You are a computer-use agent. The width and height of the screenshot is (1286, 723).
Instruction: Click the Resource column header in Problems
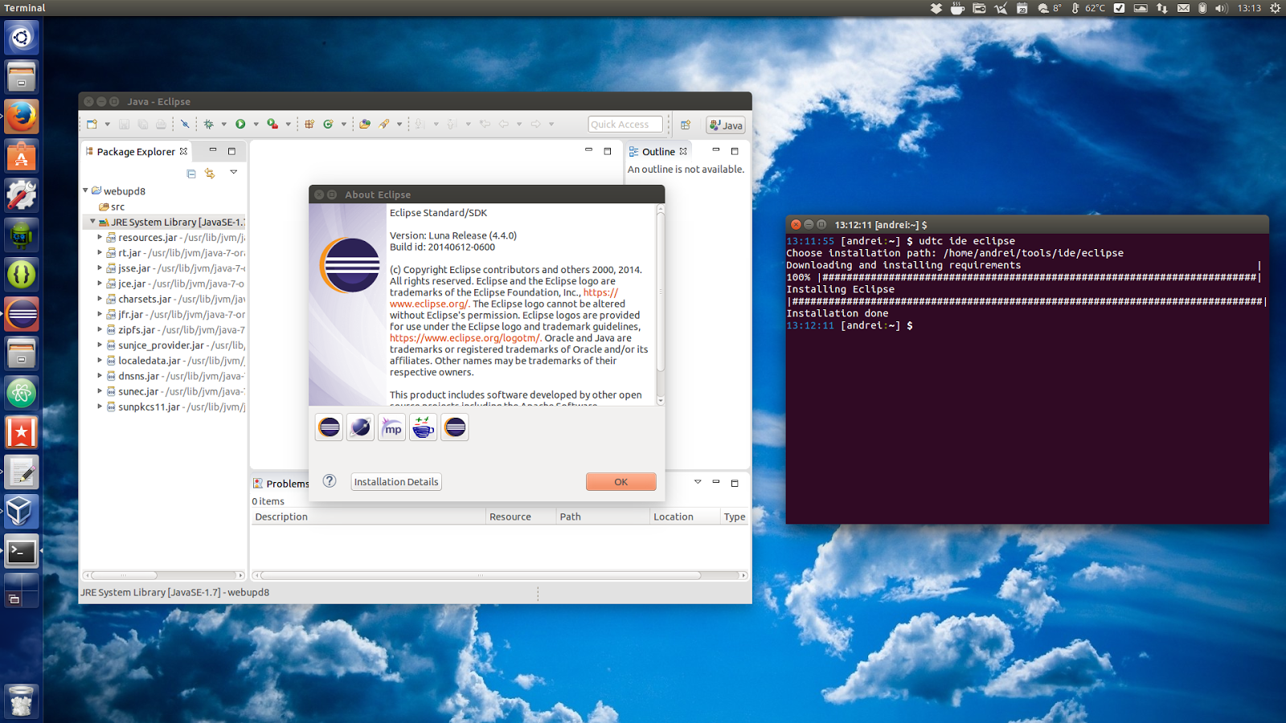point(521,517)
